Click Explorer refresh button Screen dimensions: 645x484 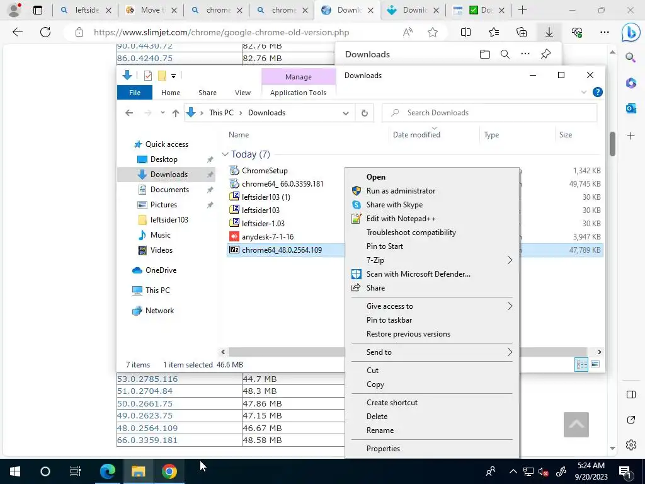365,113
